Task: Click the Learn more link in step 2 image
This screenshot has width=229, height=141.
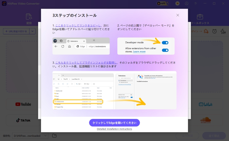Action: point(139,51)
